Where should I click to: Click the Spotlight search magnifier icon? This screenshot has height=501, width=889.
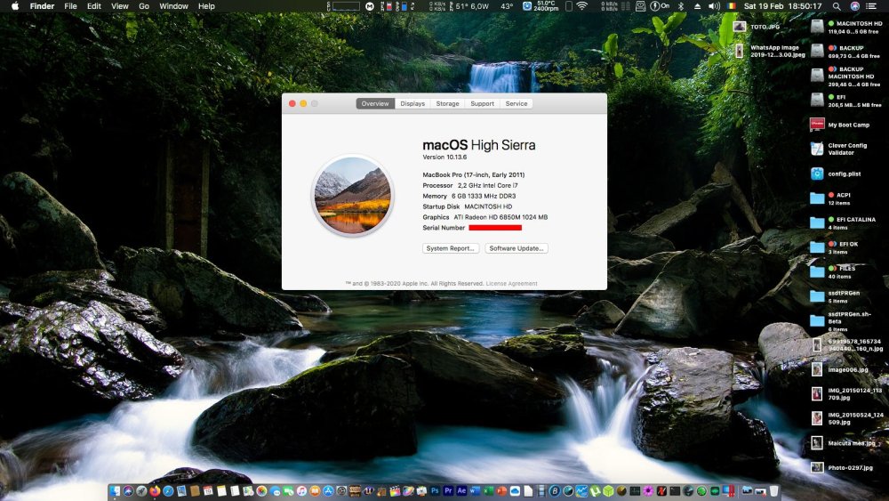[837, 6]
